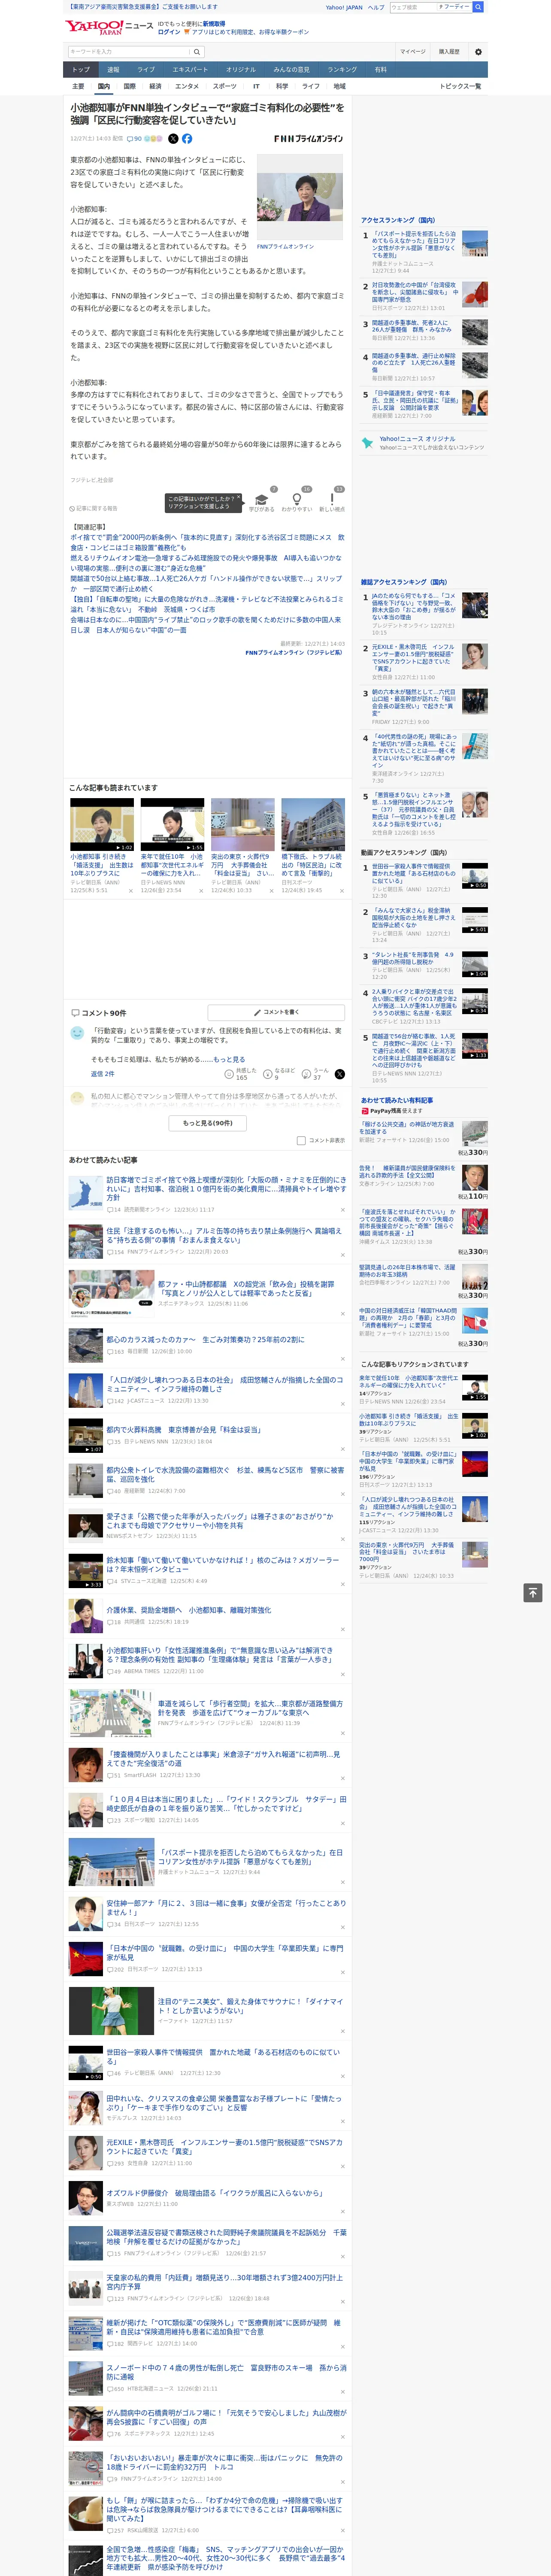551x2576 pixels.
Task: Open トピックス一覧 link
Action: [x=460, y=87]
